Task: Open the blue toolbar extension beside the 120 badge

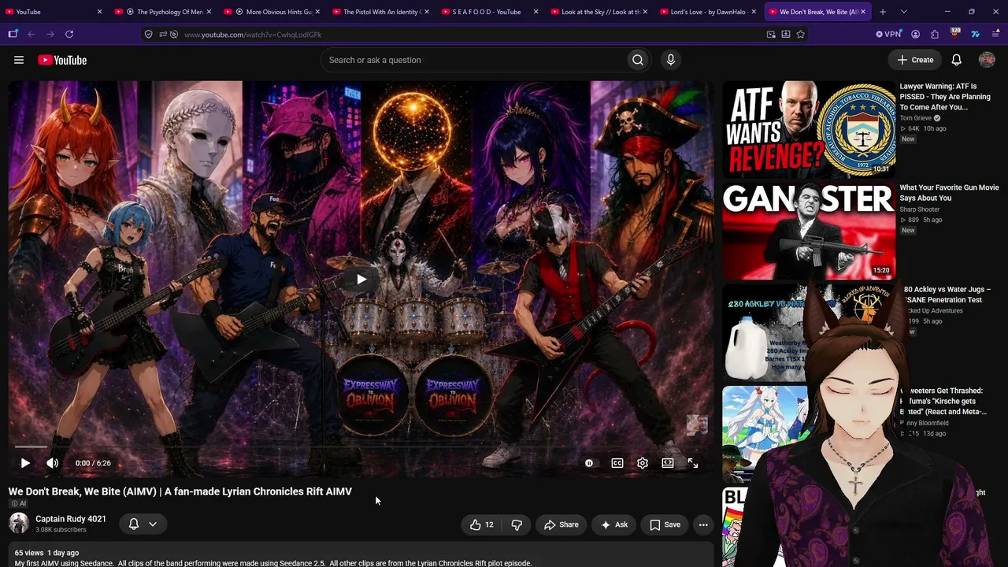Action: (975, 35)
